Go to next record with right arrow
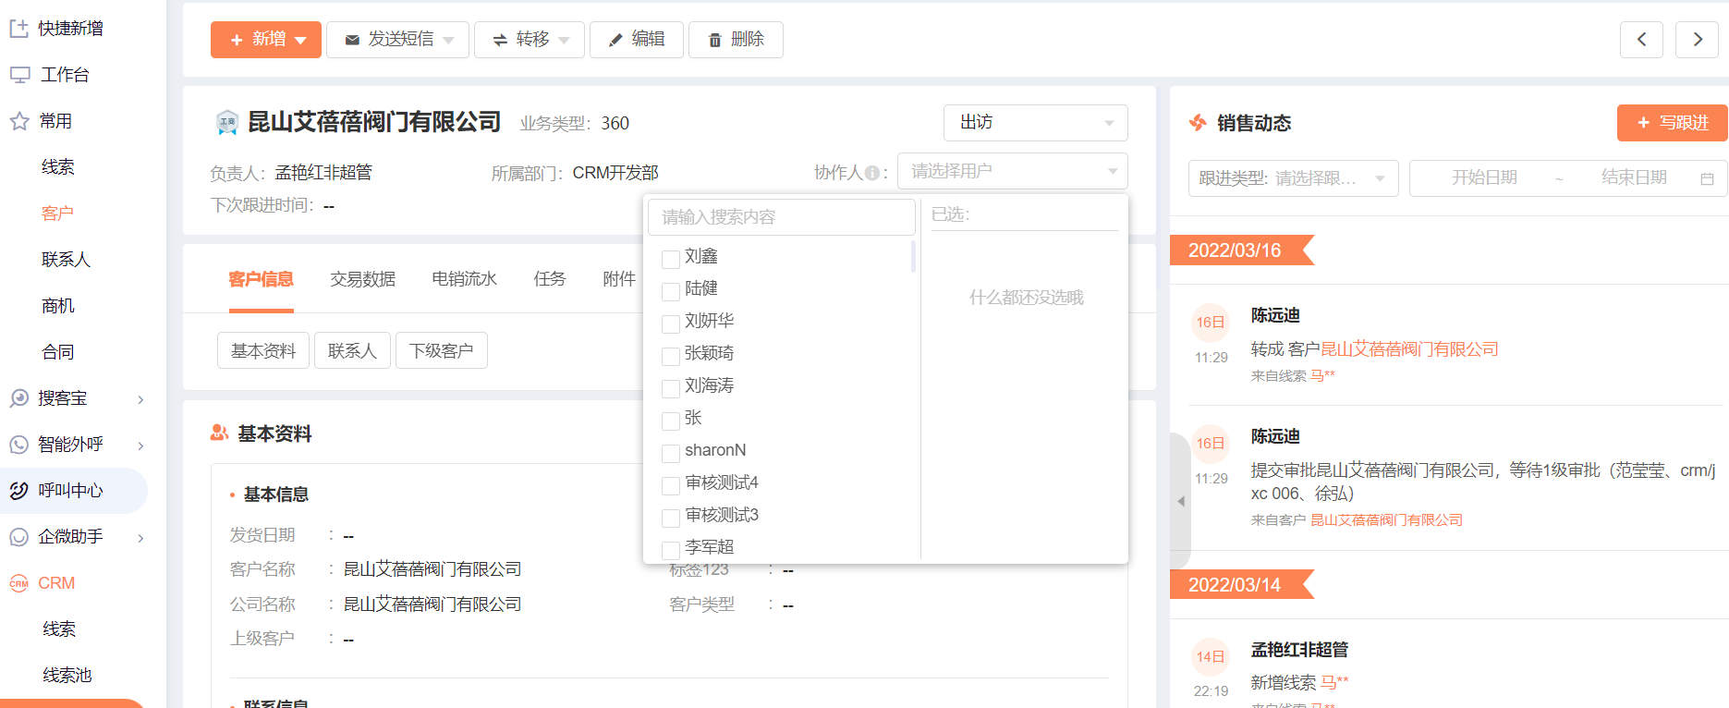Viewport: 1729px width, 708px height. [x=1697, y=39]
